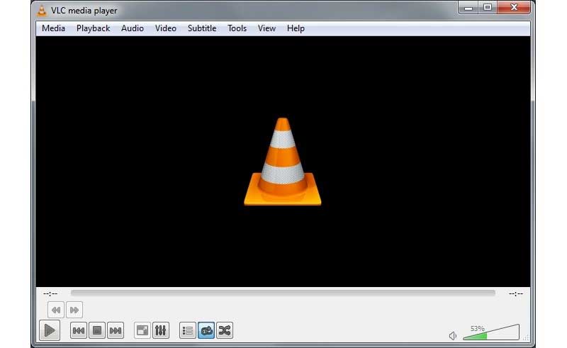Click elapsed time label on left
The width and height of the screenshot is (567, 348).
[50, 293]
